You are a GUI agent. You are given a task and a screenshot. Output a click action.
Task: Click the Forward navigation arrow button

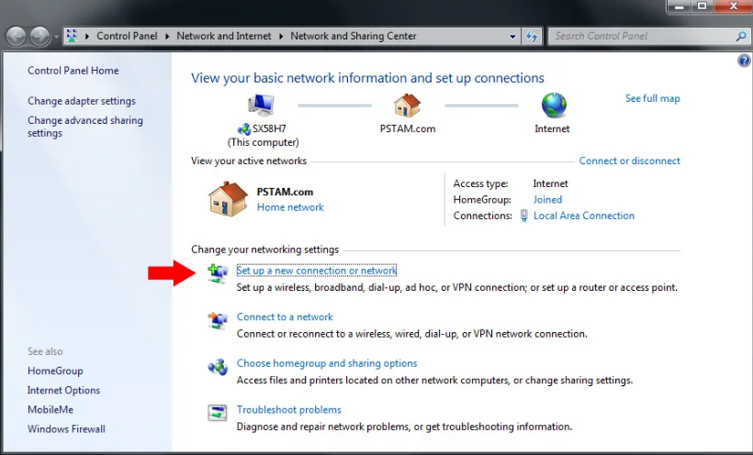(x=40, y=37)
